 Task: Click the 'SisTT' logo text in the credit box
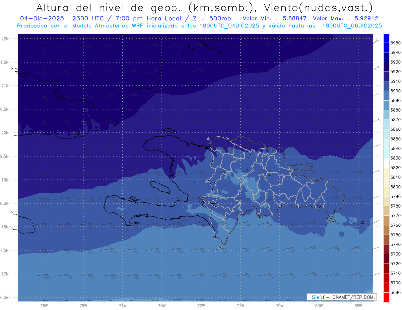point(318,297)
